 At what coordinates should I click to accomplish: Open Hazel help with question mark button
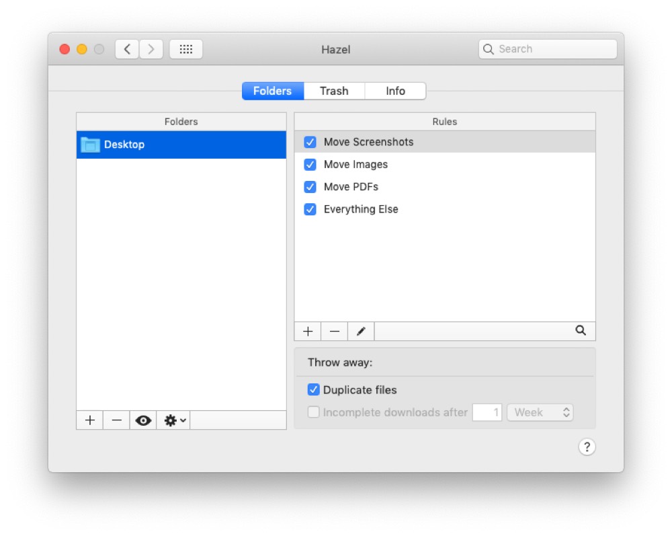[587, 447]
